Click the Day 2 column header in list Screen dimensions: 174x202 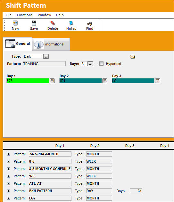click(x=95, y=146)
